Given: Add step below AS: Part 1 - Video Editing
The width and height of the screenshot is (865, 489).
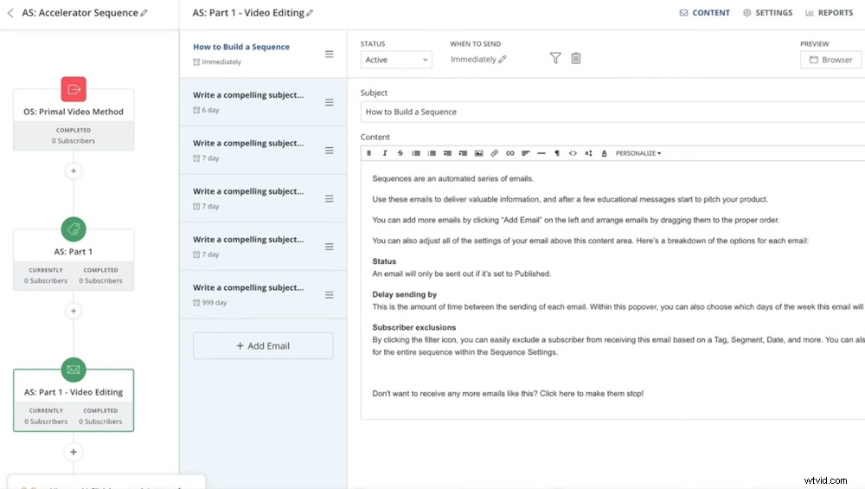Looking at the screenshot, I should tap(74, 452).
